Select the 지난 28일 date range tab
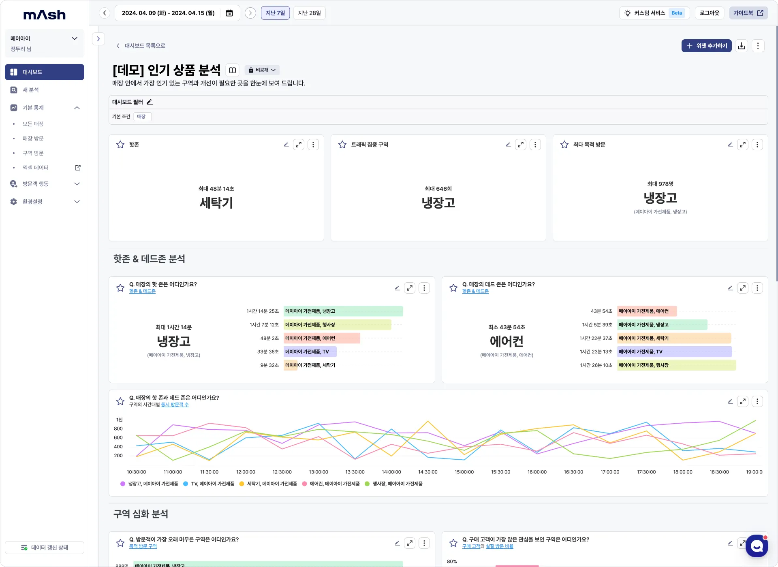Viewport: 778px width, 567px height. click(309, 13)
